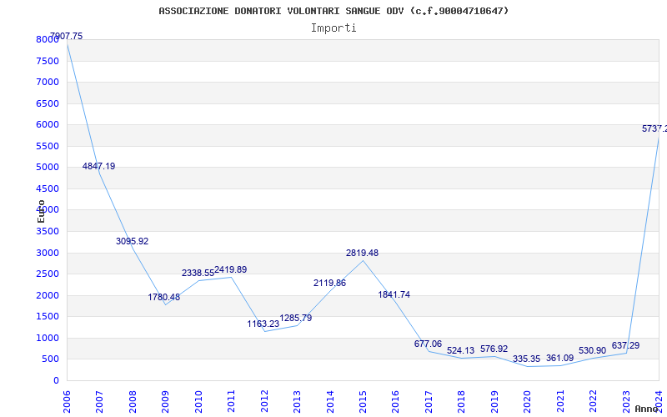Viewport: 667px width, 417px height.
Task: Click the 2500 y-axis tick label
Action: (48, 274)
